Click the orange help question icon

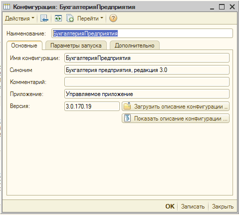pos(113,18)
